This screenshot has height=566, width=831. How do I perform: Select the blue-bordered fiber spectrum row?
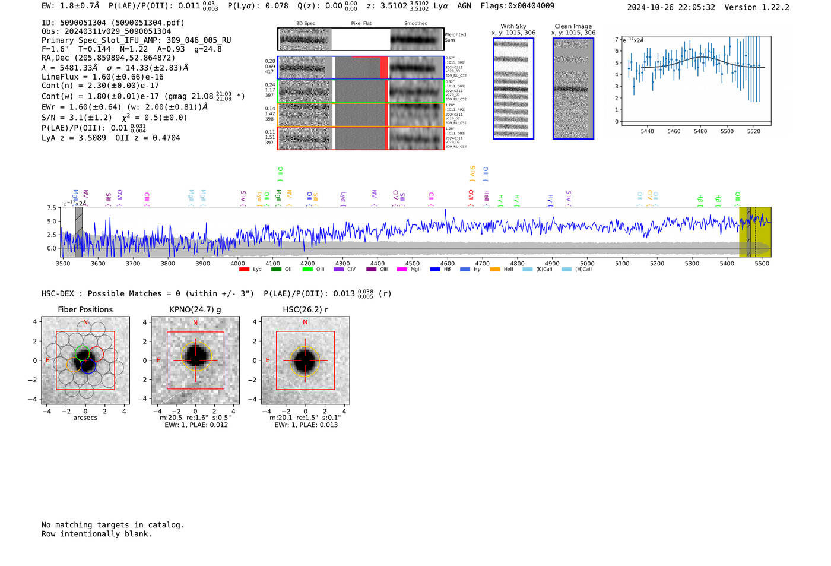tap(361, 68)
